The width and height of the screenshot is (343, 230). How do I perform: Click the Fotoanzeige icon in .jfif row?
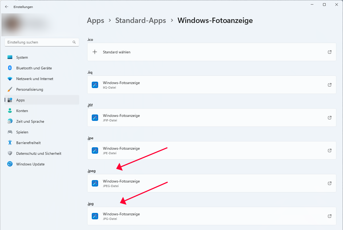tap(95, 118)
